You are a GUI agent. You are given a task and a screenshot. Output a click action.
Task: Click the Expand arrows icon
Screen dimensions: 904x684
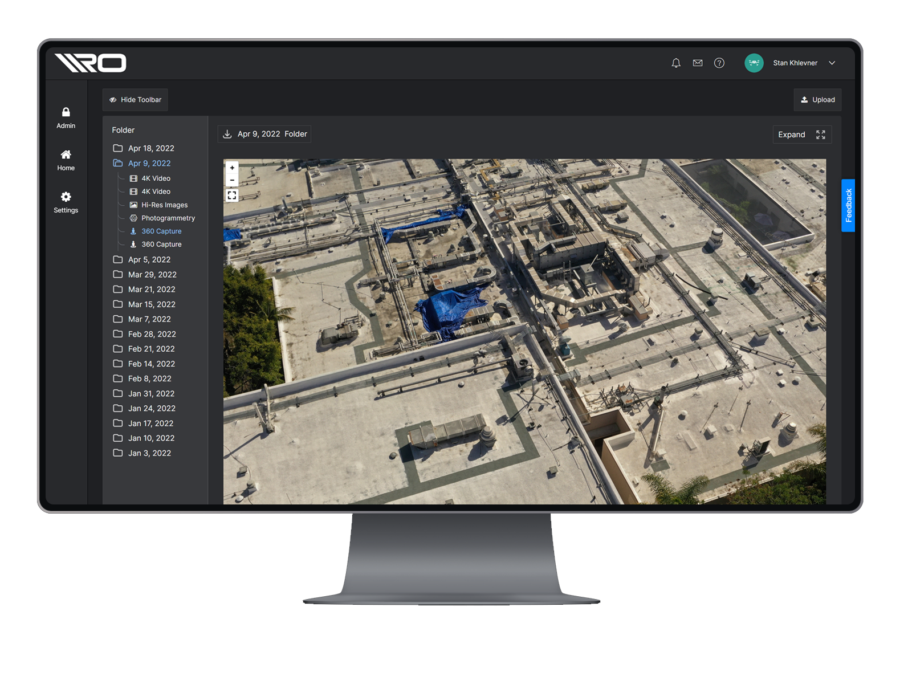[x=821, y=135]
